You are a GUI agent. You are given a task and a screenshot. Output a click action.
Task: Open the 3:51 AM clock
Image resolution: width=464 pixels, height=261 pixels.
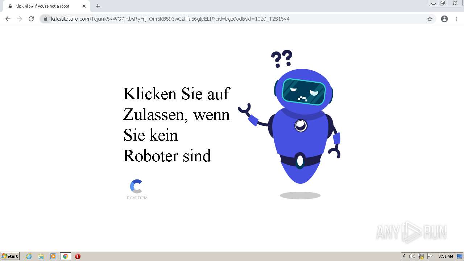point(446,256)
